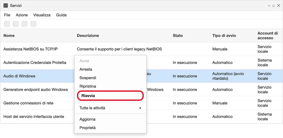This screenshot has height=138, width=283.
Task: Select the Audio di Windows service name
Action: [19, 76]
